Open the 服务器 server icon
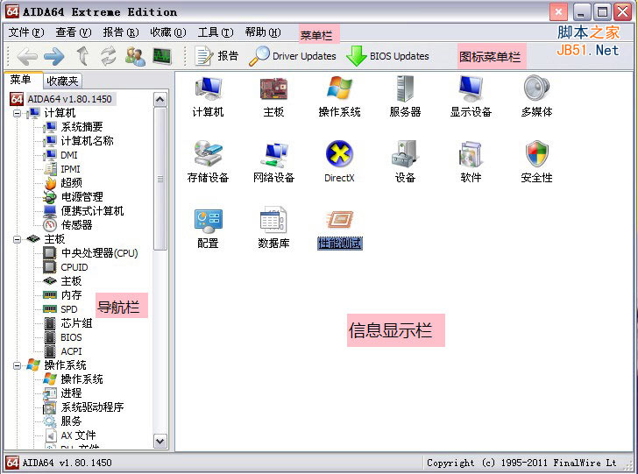 point(405,97)
